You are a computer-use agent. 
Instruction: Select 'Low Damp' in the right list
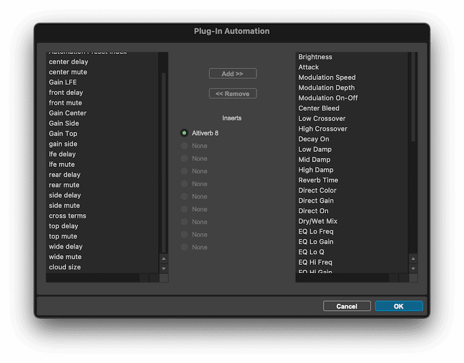point(315,150)
